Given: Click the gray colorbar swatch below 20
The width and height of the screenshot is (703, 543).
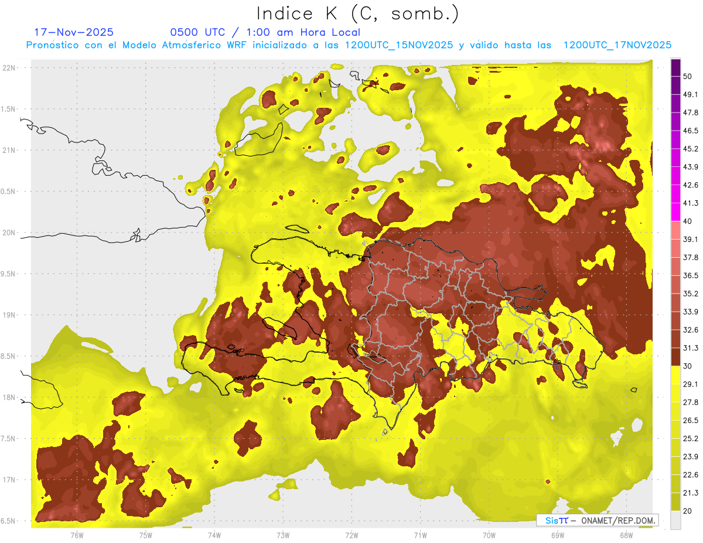Looking at the screenshot, I should point(675,520).
